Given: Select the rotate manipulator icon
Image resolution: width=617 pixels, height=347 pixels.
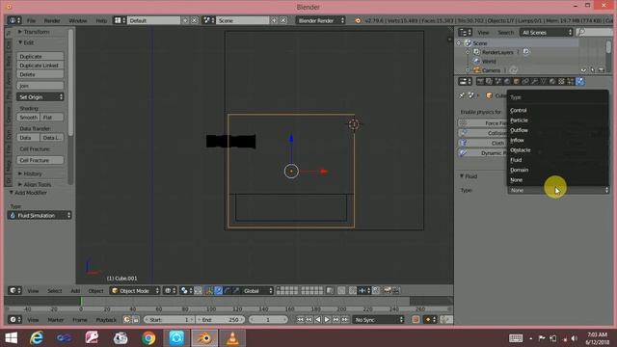Looking at the screenshot, I should coord(228,291).
